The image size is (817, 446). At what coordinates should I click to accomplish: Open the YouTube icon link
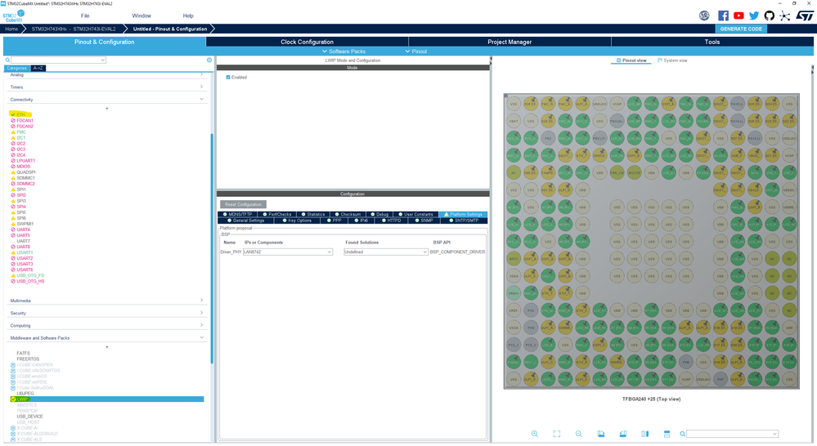[x=738, y=16]
